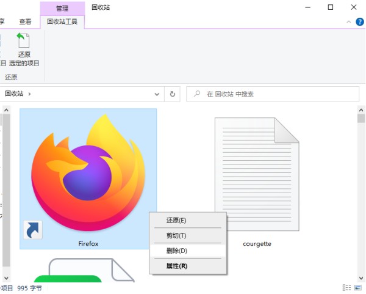This screenshot has height=294, width=366.
Task: Maximize the Recycle Bin window
Action: [x=331, y=7]
